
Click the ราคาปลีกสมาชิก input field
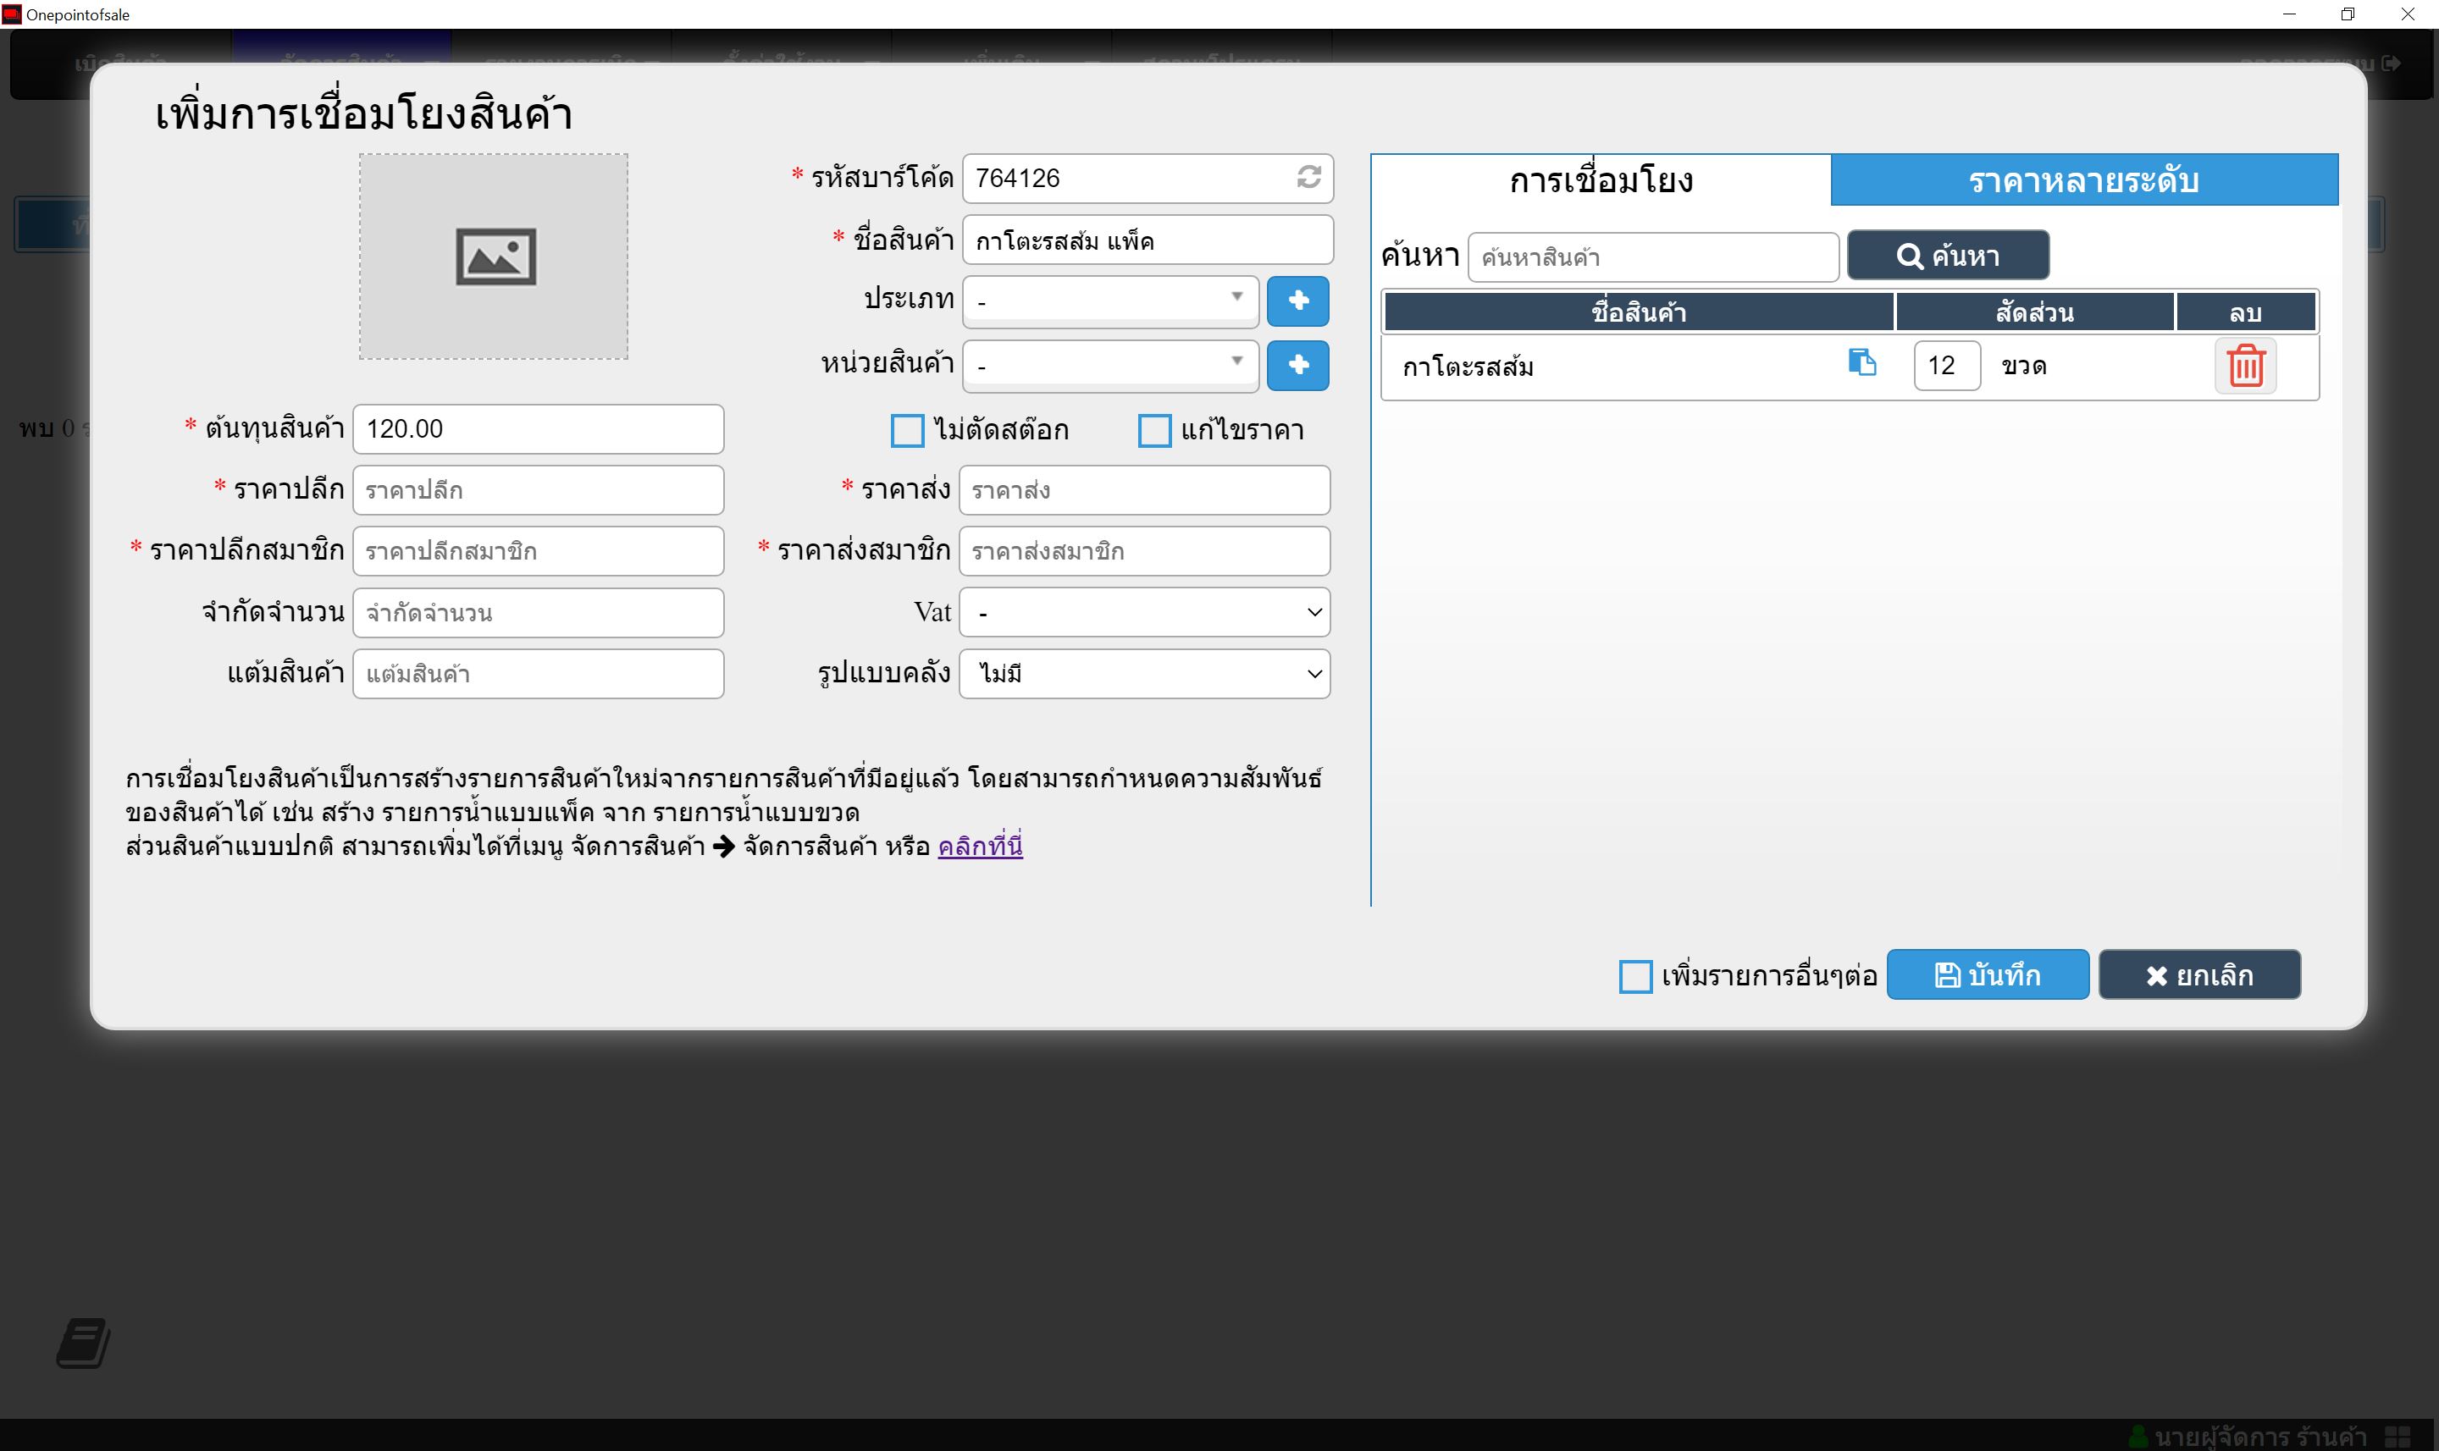(538, 551)
